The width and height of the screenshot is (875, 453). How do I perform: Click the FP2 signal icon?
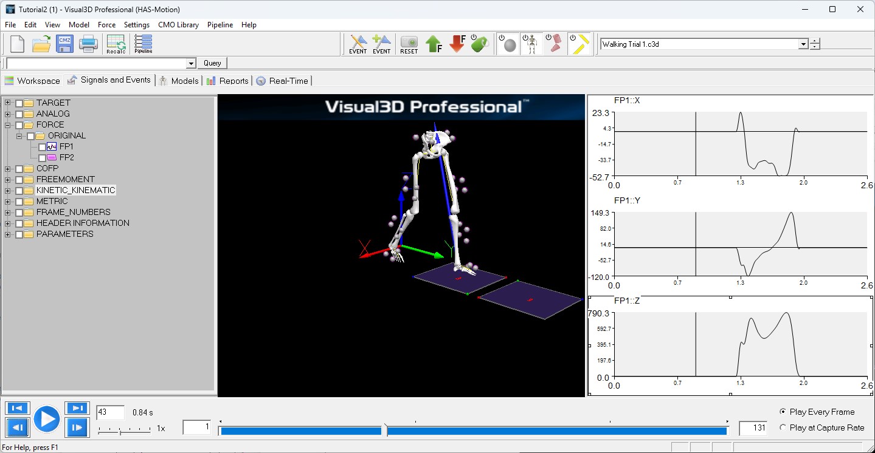[52, 157]
